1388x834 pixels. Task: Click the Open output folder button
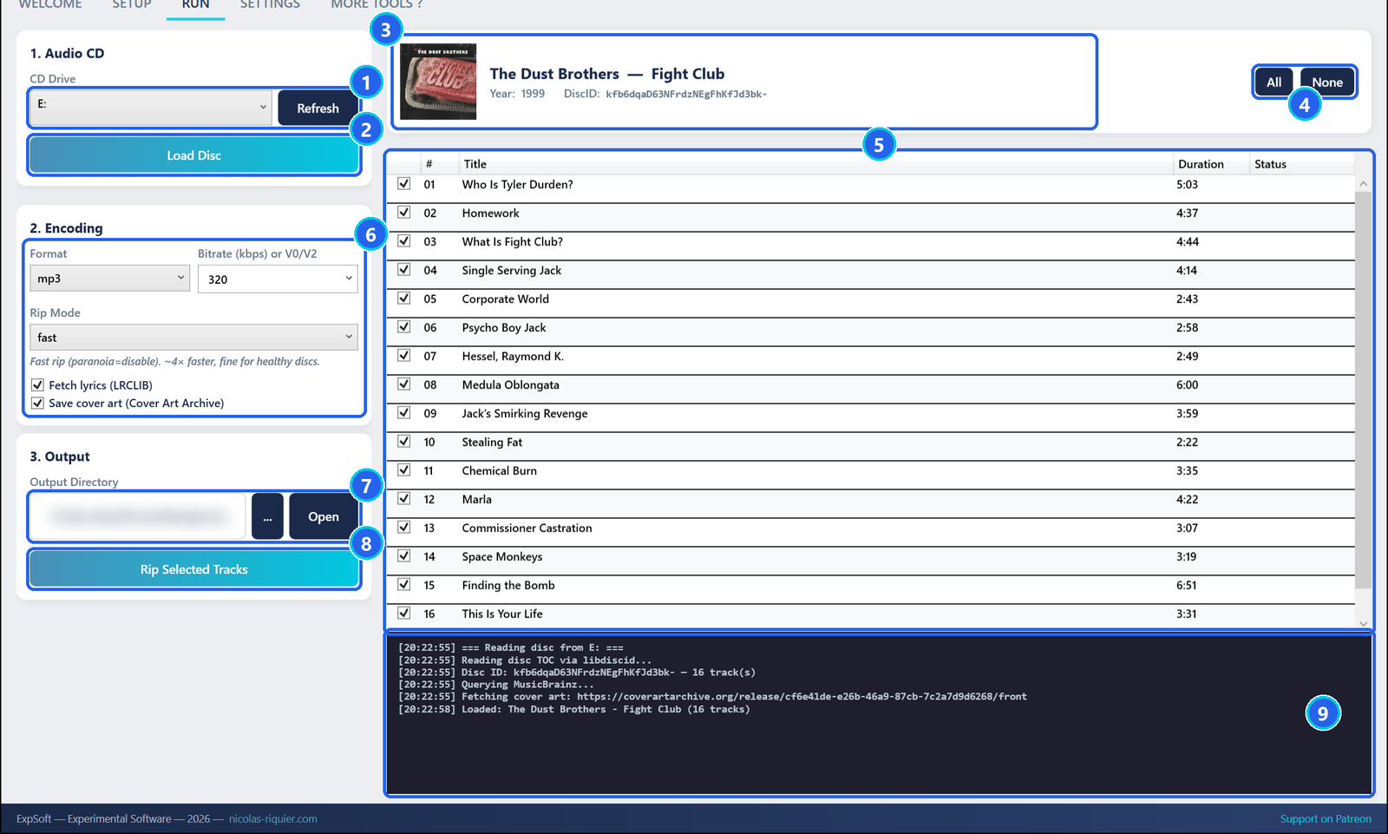click(324, 516)
